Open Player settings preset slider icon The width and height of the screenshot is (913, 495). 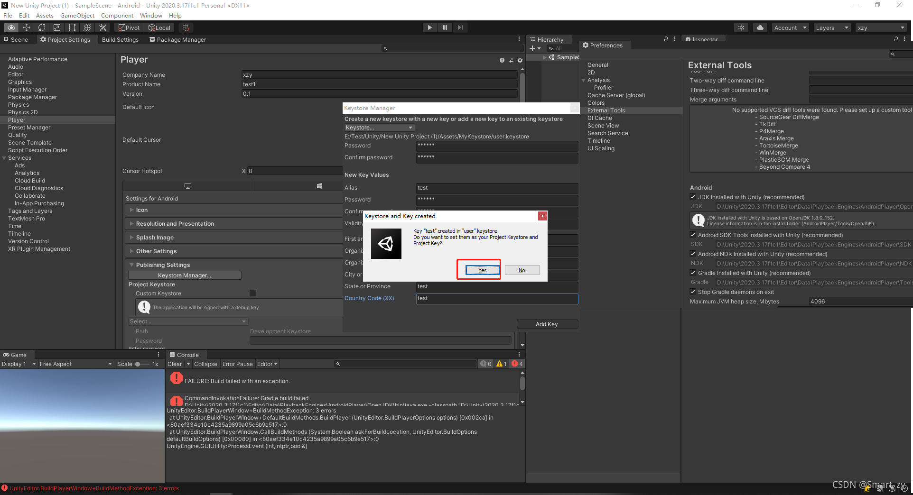pos(511,60)
